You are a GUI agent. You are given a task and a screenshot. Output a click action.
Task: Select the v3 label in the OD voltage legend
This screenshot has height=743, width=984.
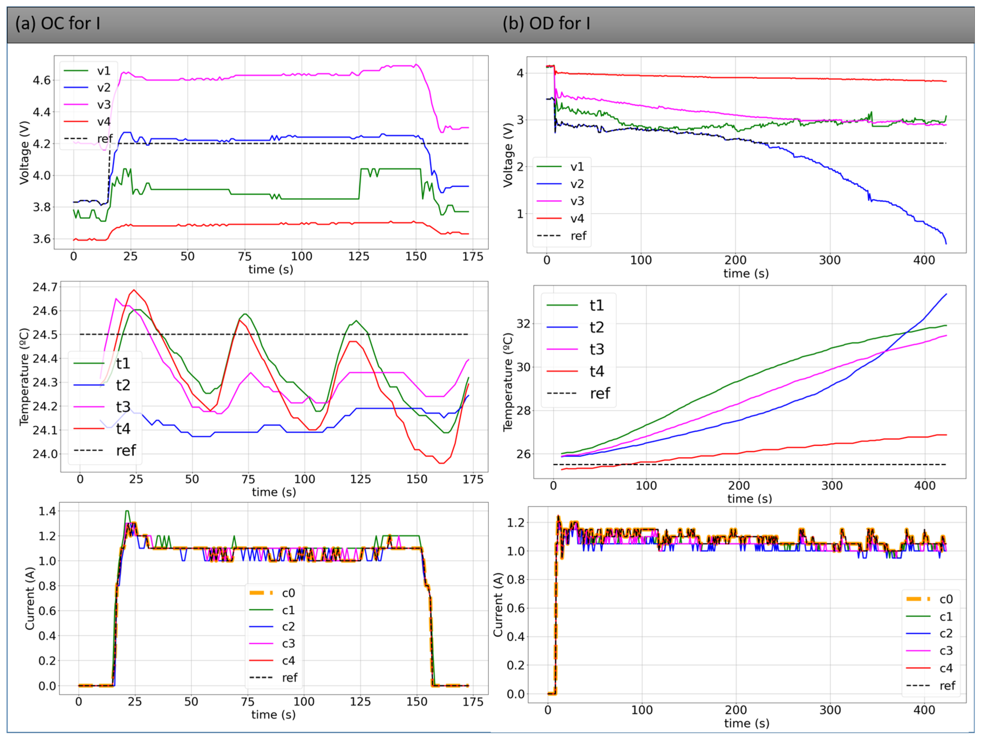(x=577, y=201)
